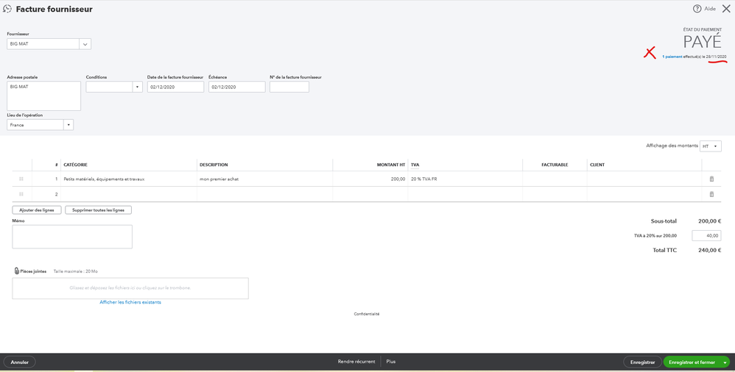
Task: Click the DESCRIPTION column header
Action: [x=214, y=165]
